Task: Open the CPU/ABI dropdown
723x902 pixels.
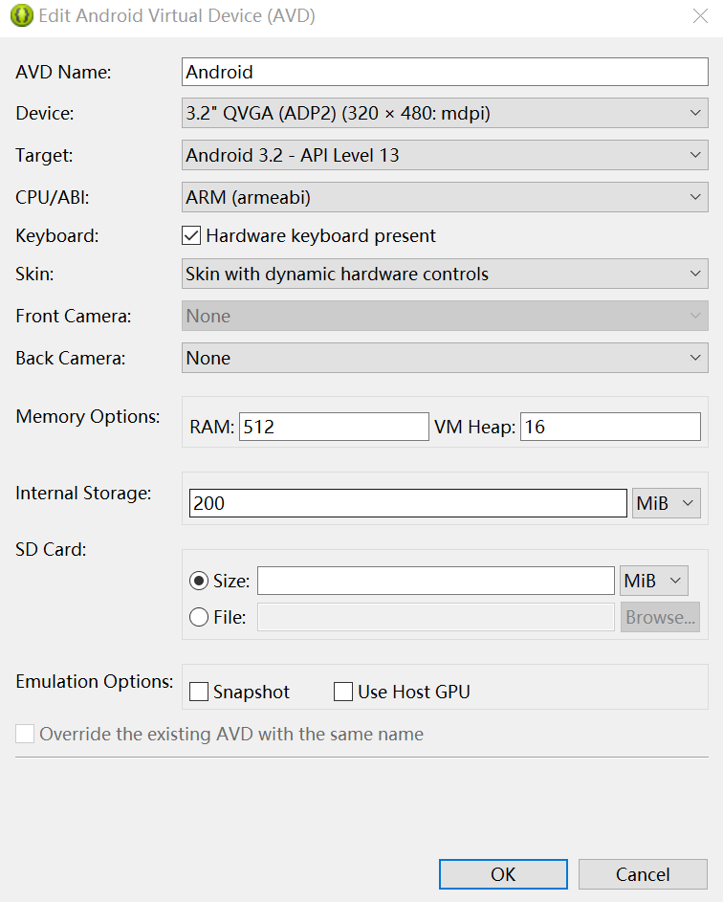Action: coord(445,197)
